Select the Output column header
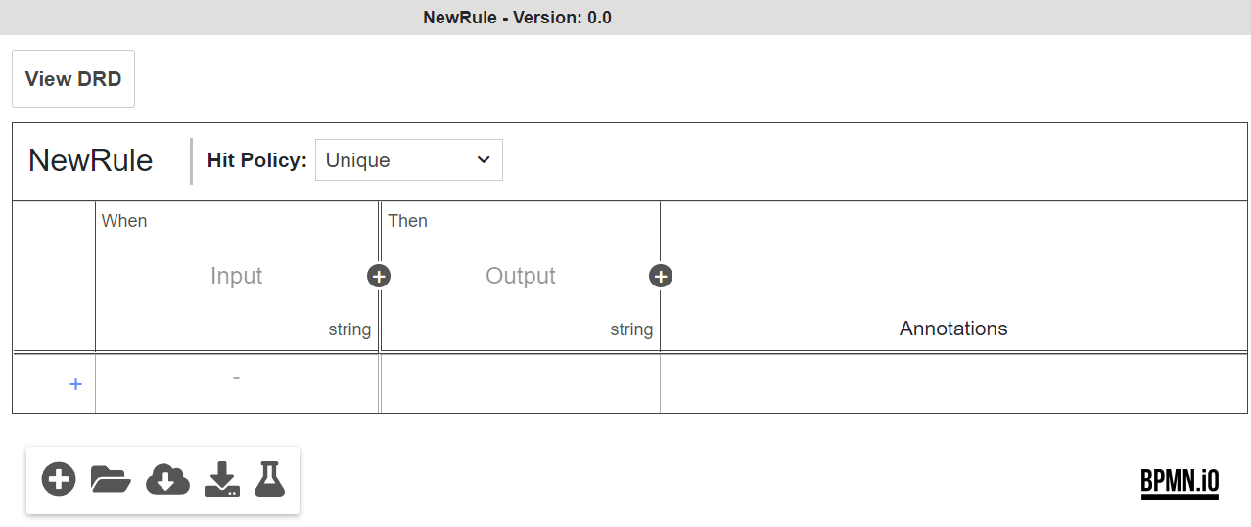1251x527 pixels. point(521,276)
